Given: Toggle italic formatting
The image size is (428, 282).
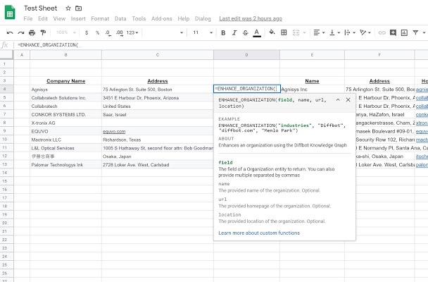Looking at the screenshot, I should tap(234, 33).
